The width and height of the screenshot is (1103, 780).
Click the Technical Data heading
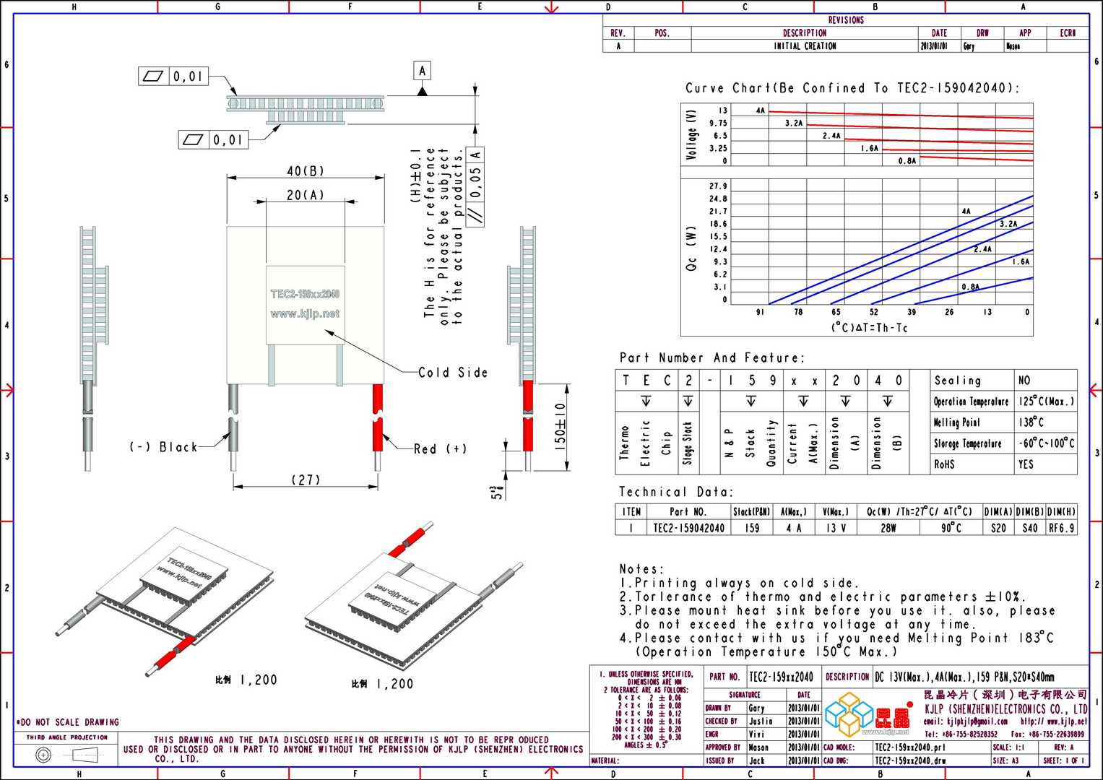676,492
